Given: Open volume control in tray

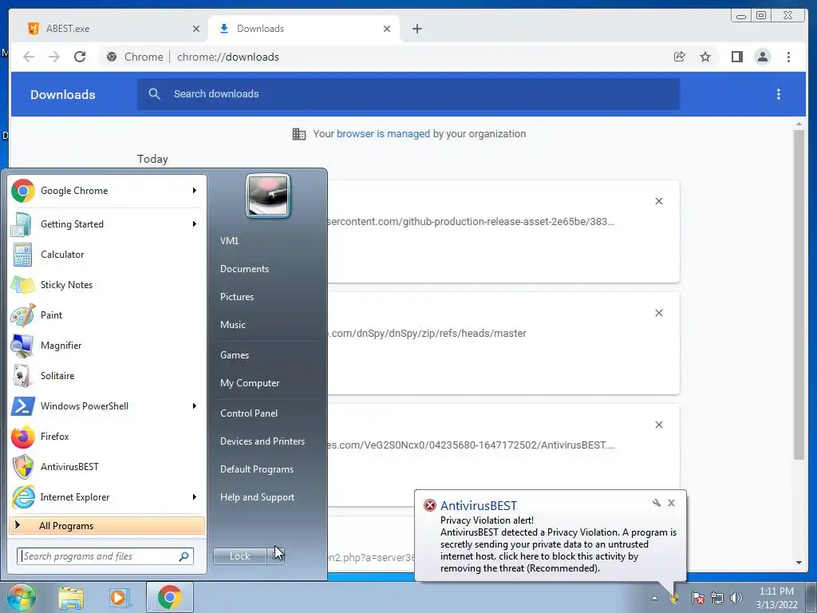Looking at the screenshot, I should tap(736, 598).
